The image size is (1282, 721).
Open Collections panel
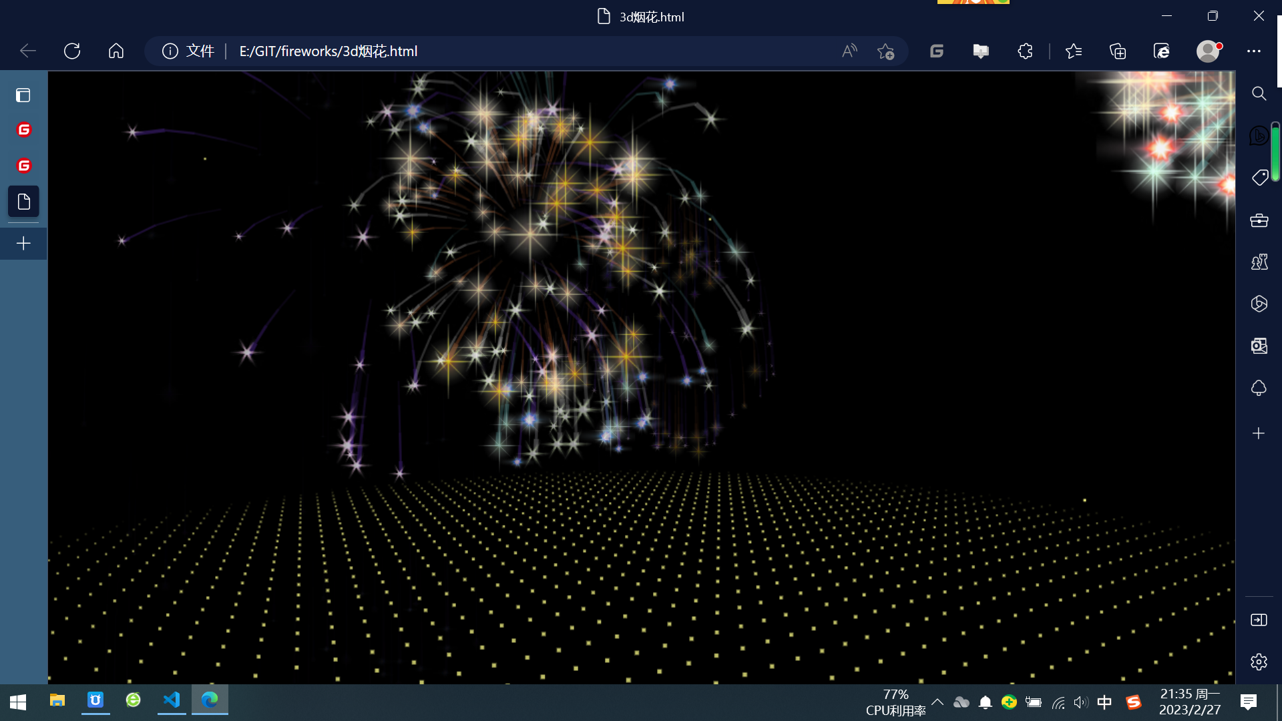tap(1118, 51)
